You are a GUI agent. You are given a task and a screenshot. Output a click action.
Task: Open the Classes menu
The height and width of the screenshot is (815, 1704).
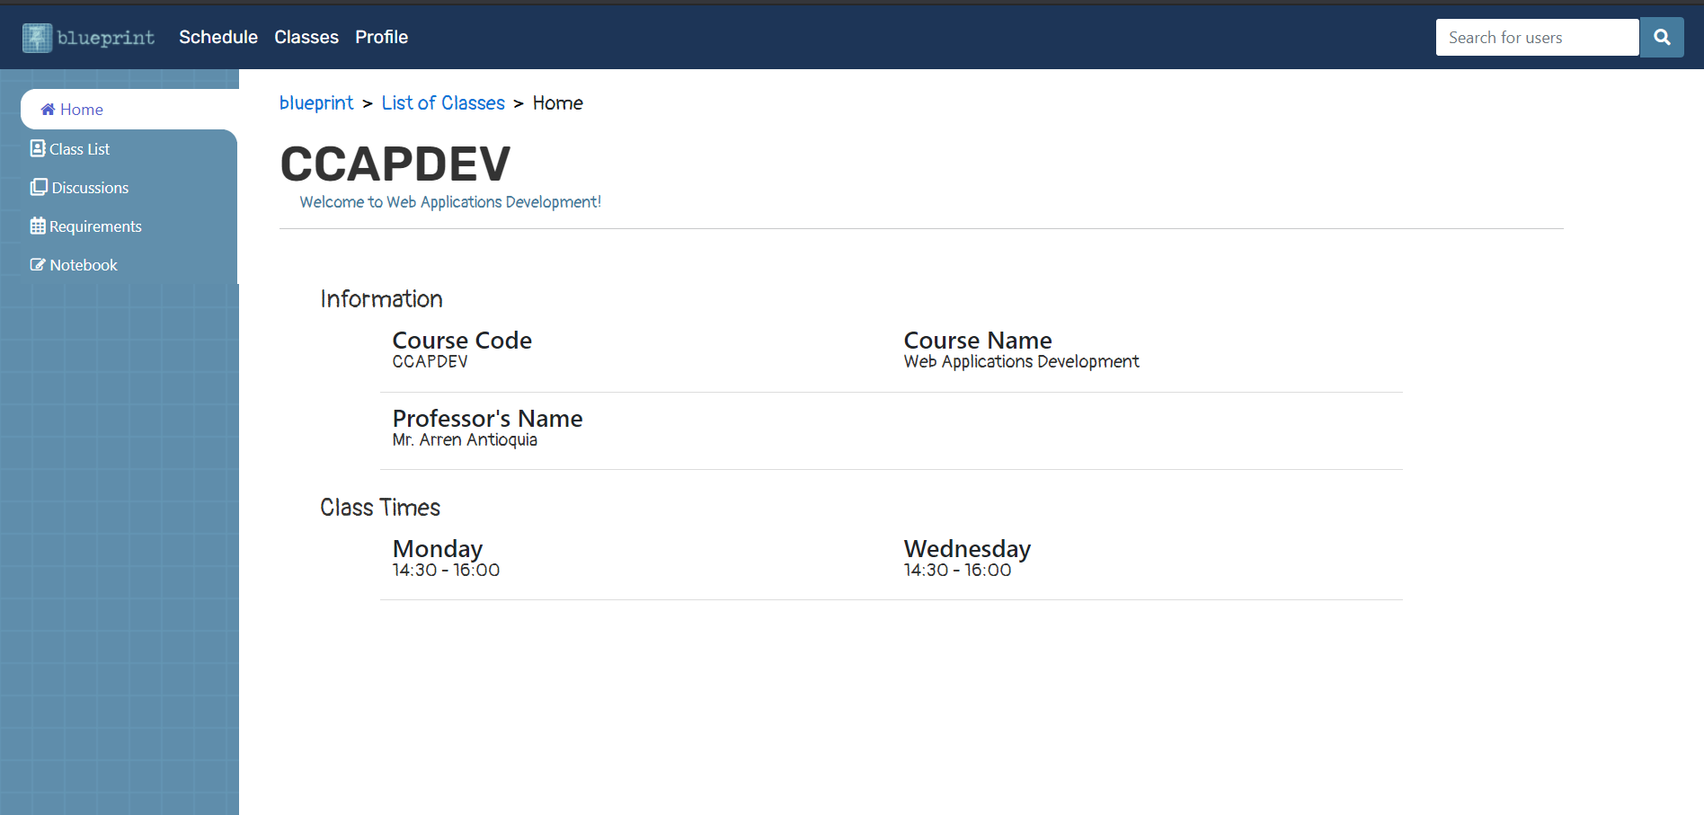(x=306, y=37)
